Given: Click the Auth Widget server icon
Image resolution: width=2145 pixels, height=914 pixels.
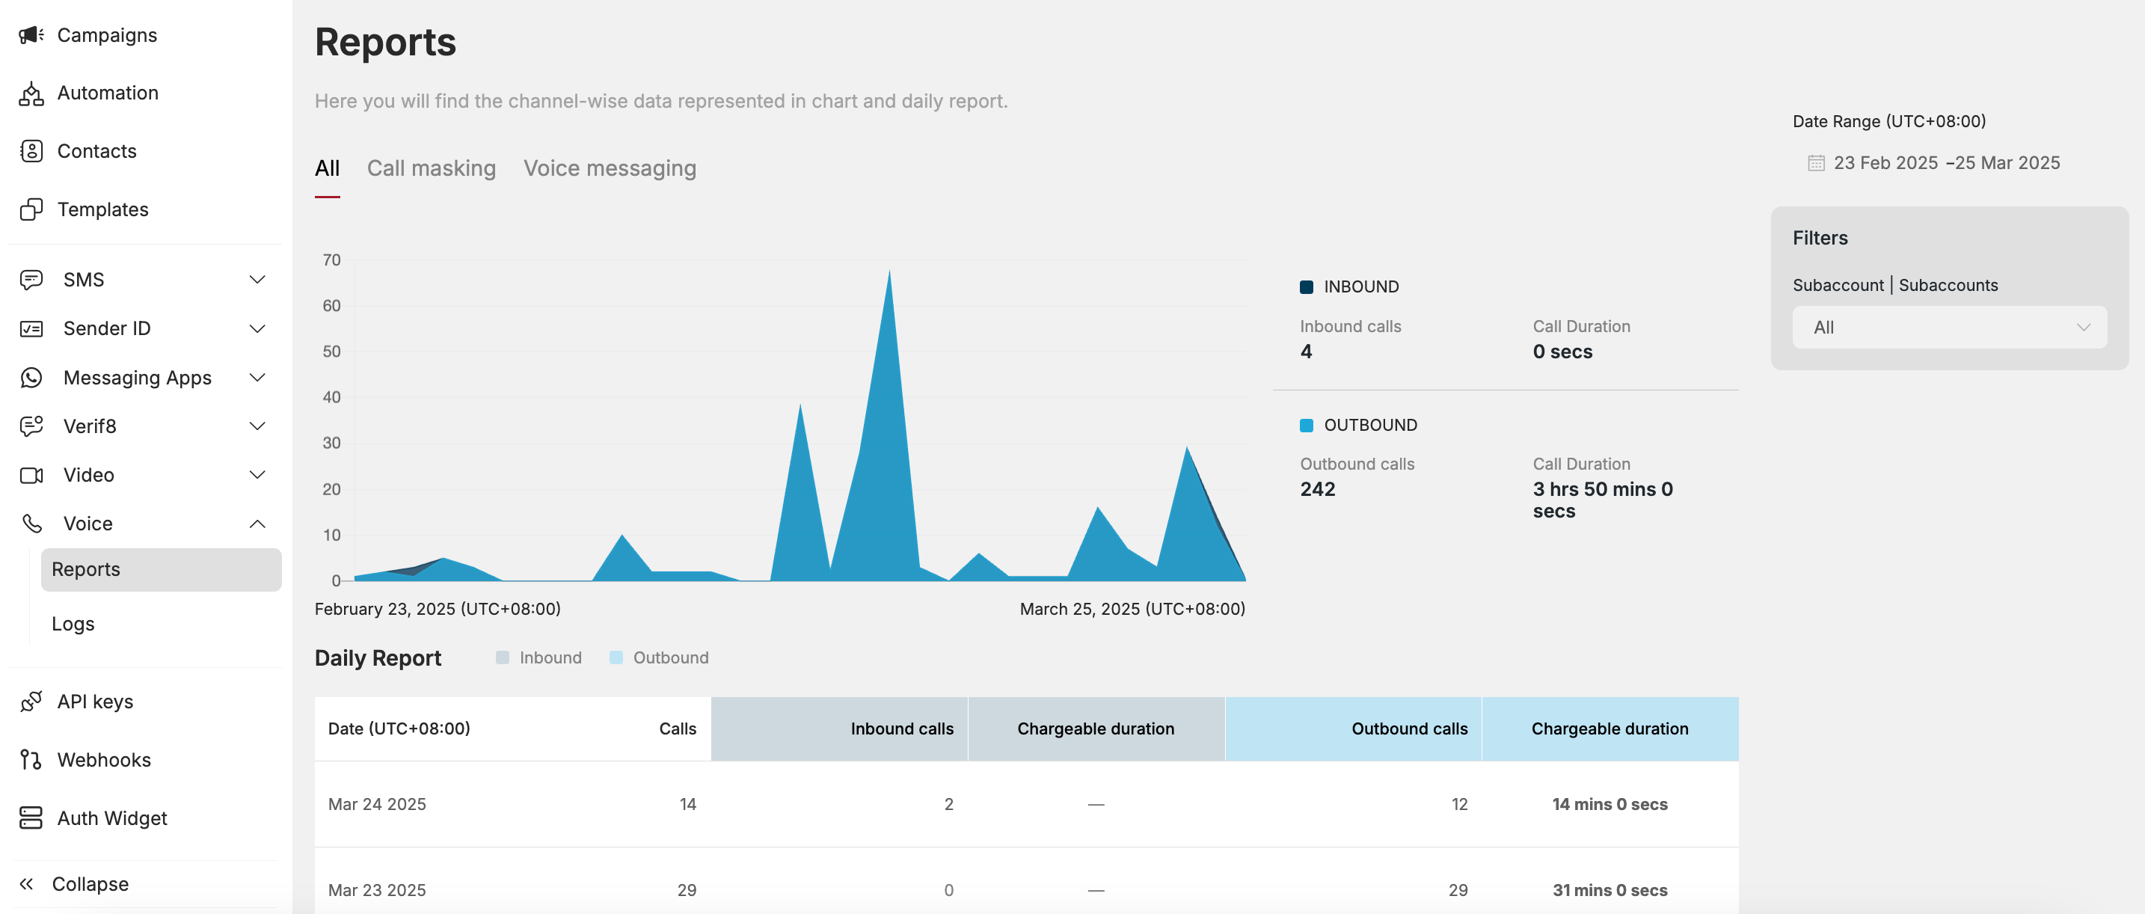Looking at the screenshot, I should tap(31, 818).
